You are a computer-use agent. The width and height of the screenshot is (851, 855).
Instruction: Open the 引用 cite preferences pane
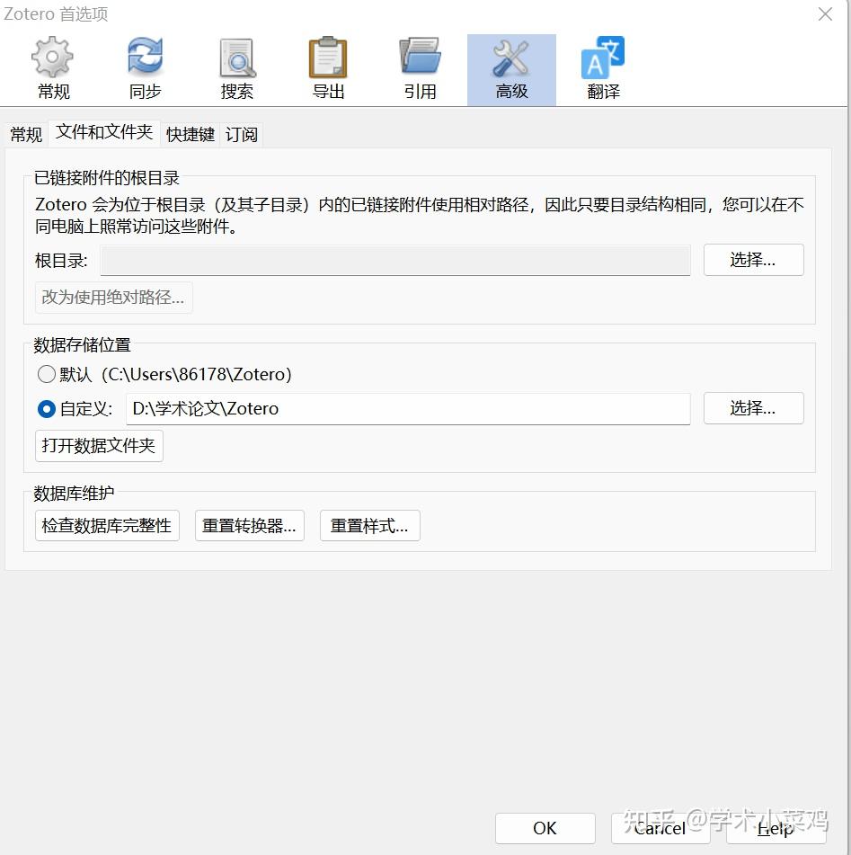coord(420,69)
